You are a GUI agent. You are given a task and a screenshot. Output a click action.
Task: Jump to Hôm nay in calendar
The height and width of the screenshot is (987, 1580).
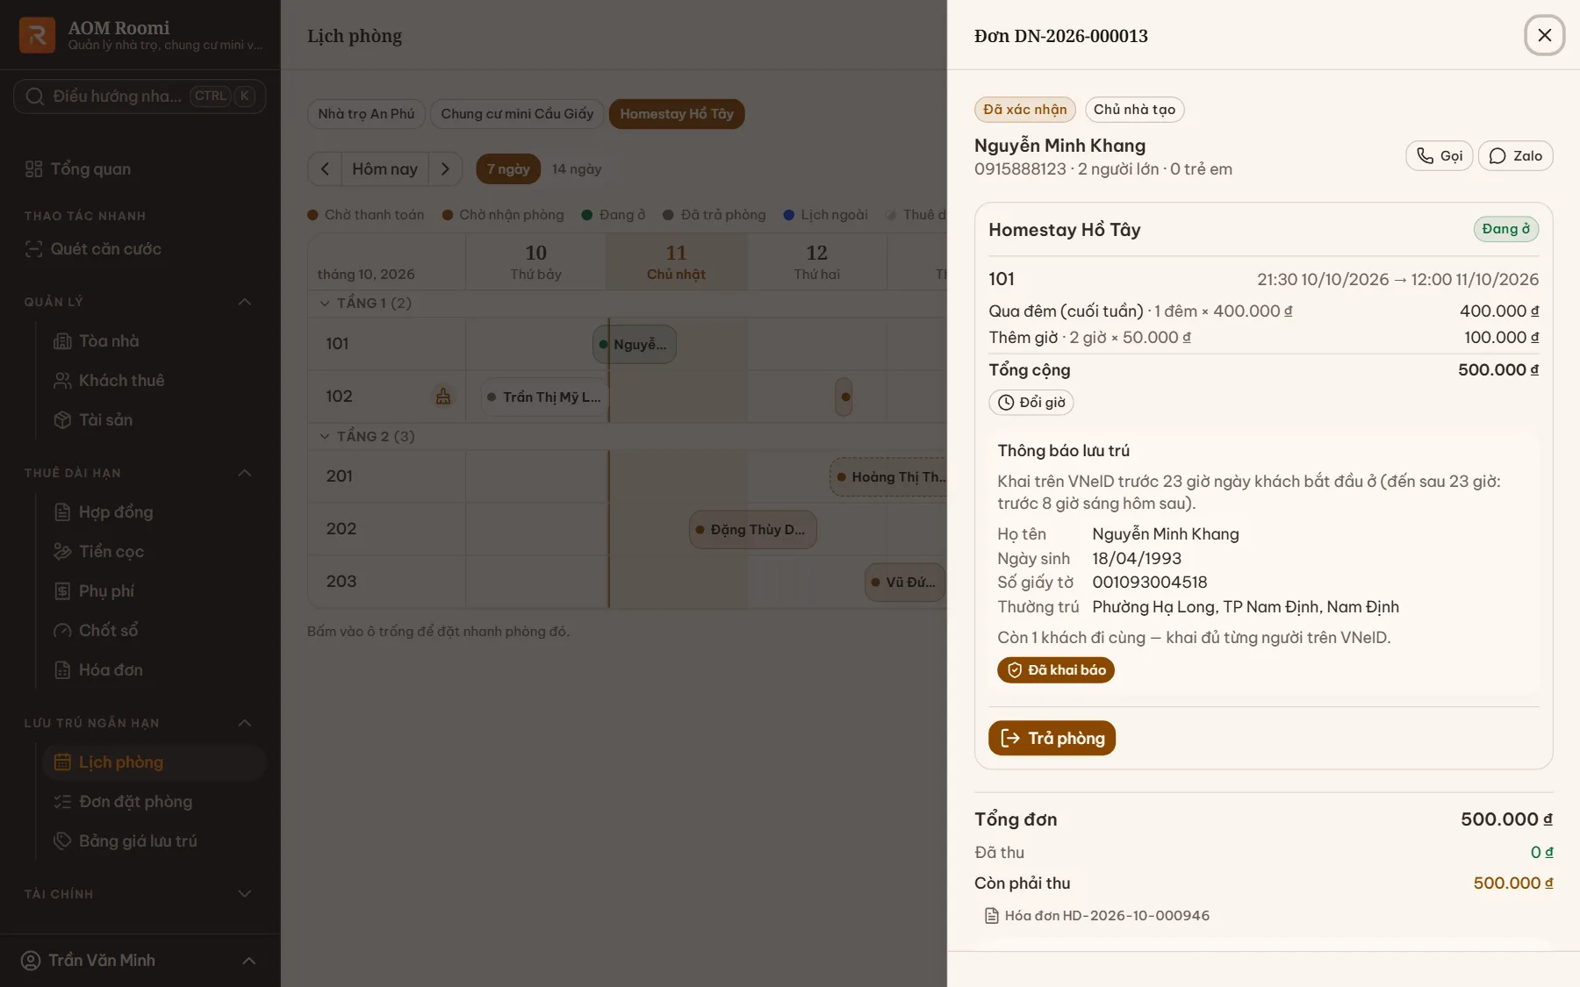coord(384,168)
